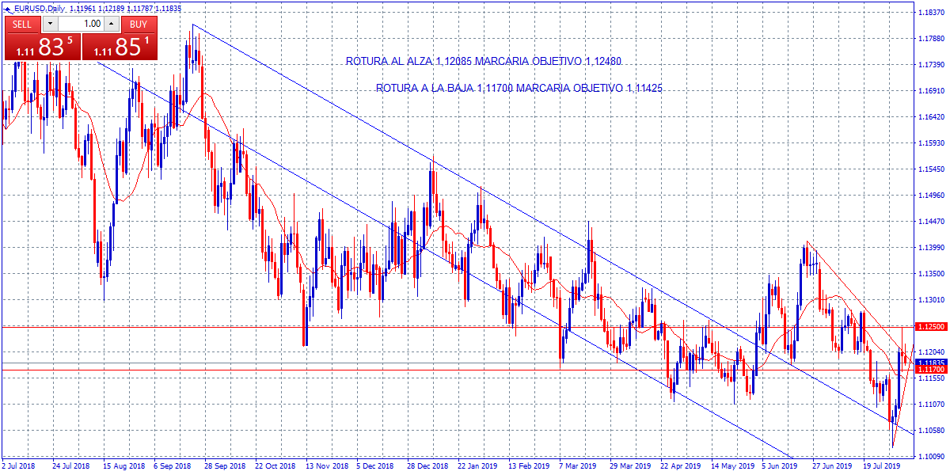Click buy price tile showing 1.11 85
The image size is (950, 475).
(x=120, y=47)
